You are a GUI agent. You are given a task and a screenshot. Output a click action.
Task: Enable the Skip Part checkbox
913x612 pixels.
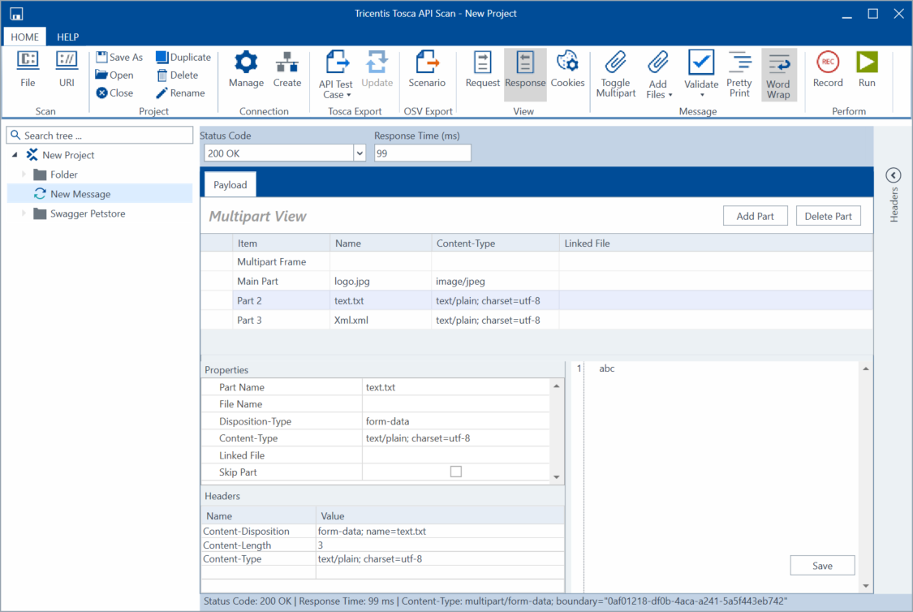tap(456, 472)
